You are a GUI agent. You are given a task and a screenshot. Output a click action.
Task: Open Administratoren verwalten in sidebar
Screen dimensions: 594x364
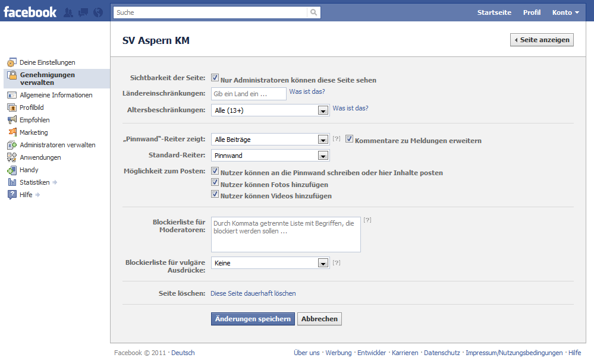pyautogui.click(x=58, y=145)
